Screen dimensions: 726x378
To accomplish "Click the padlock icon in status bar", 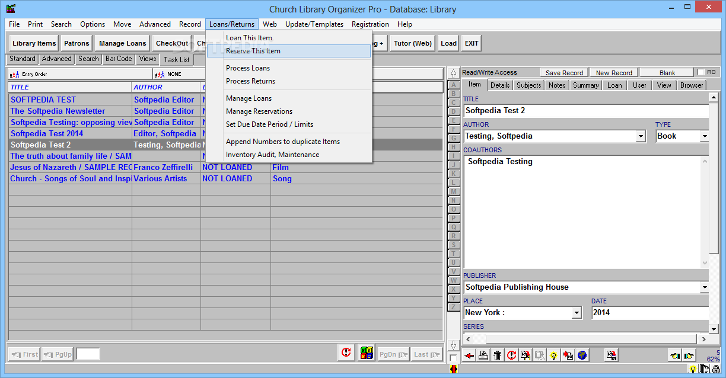I will [x=716, y=369].
